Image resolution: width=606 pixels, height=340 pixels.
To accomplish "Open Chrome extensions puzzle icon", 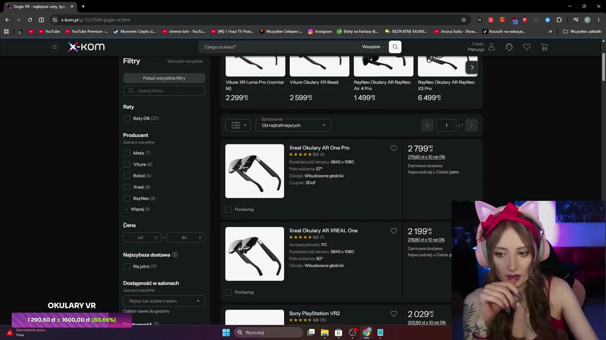I will click(x=559, y=20).
